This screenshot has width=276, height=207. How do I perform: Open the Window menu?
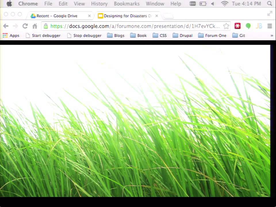(x=155, y=4)
